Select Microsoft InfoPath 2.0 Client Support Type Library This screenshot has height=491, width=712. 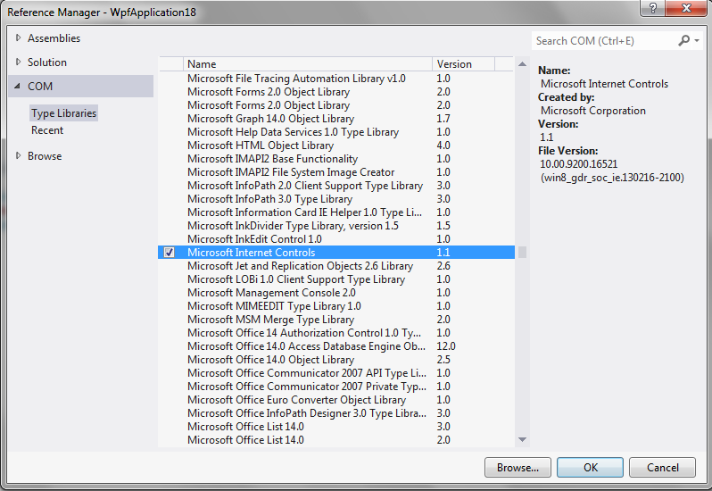pos(336,186)
